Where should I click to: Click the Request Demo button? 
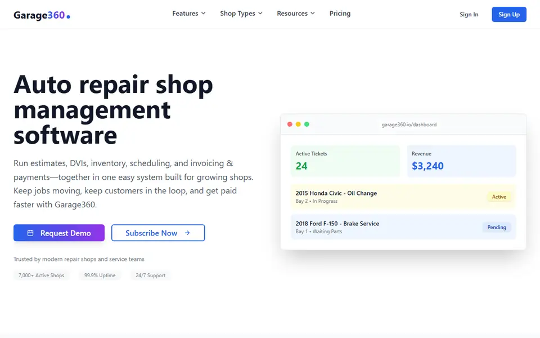(59, 233)
